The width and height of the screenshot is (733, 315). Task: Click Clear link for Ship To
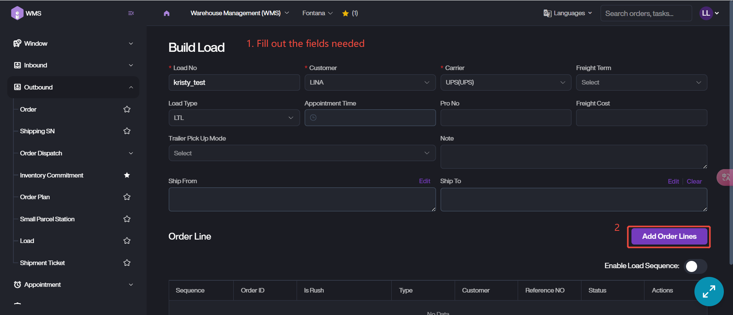pos(694,181)
